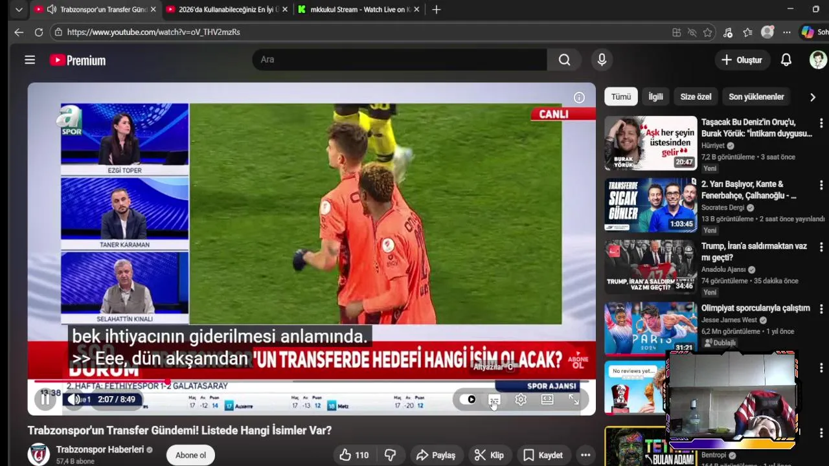Close the mkkukul Stream browser tab
829x466 pixels.
coord(416,10)
